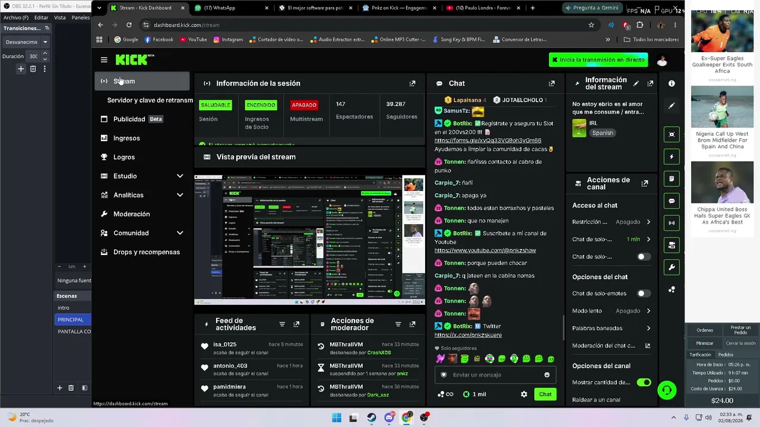Open Discord from the taskbar

pos(389,418)
